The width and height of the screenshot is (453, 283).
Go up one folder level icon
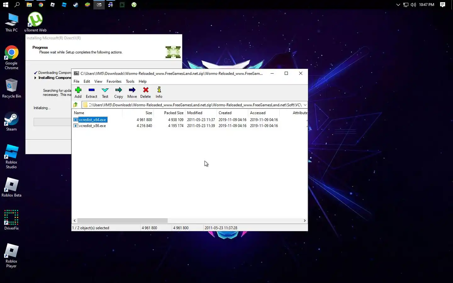pos(75,105)
